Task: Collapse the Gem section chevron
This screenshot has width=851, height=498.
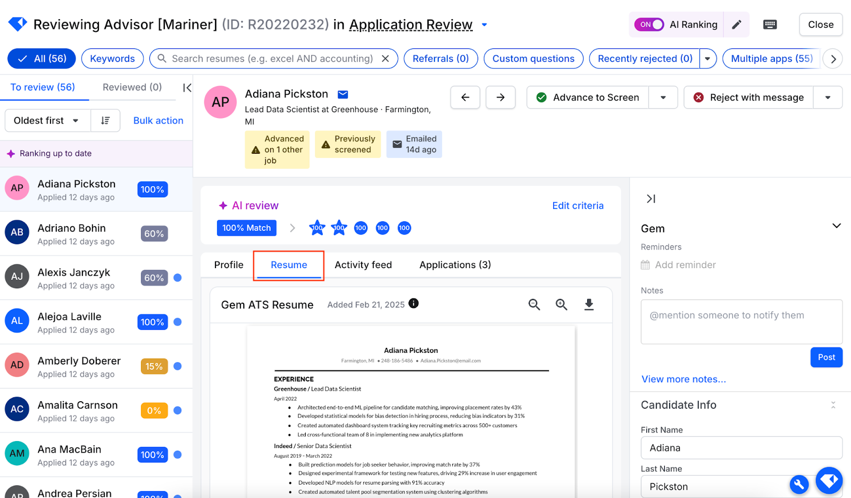Action: click(x=836, y=226)
